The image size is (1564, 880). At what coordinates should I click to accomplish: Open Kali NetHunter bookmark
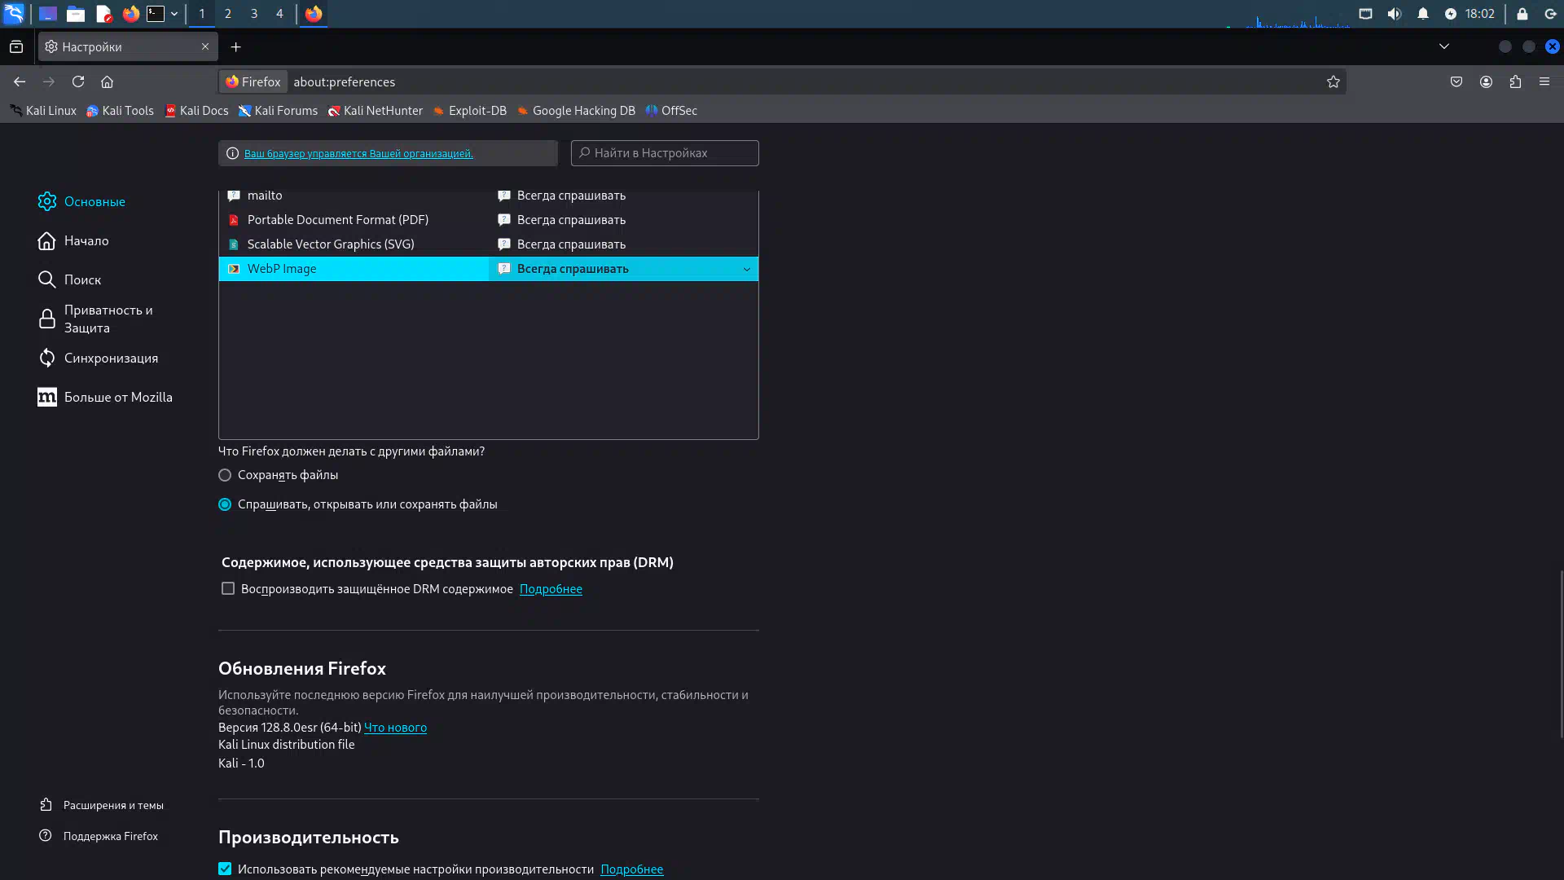tap(375, 111)
